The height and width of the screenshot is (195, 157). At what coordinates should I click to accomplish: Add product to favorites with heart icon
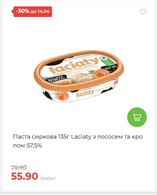(143, 12)
